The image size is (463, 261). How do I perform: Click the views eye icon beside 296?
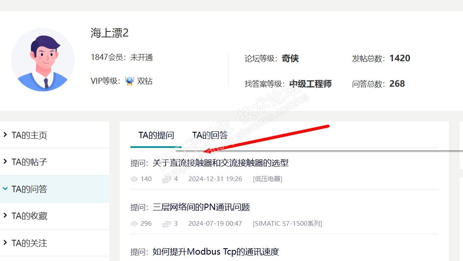click(x=134, y=224)
